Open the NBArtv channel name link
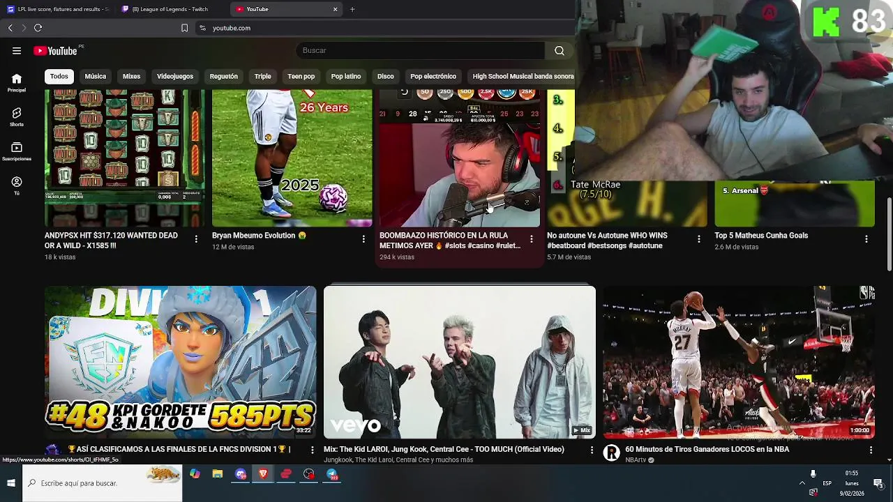The width and height of the screenshot is (893, 502). coord(635,460)
